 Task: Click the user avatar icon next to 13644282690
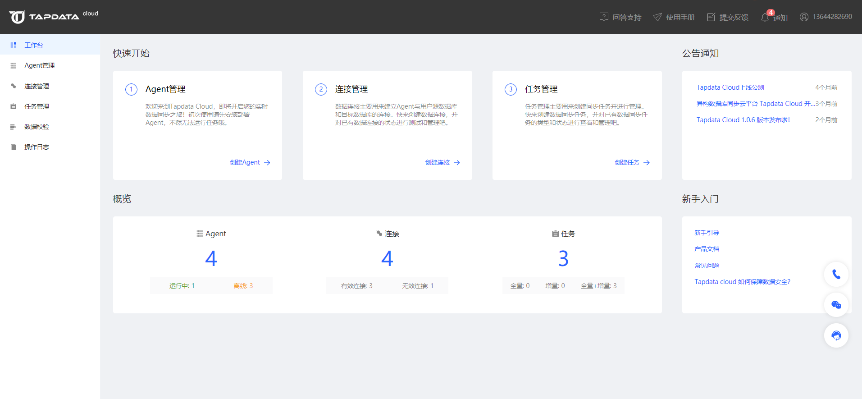pos(804,17)
